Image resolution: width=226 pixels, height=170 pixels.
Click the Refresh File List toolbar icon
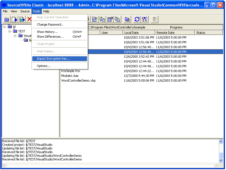pyautogui.click(x=137, y=19)
